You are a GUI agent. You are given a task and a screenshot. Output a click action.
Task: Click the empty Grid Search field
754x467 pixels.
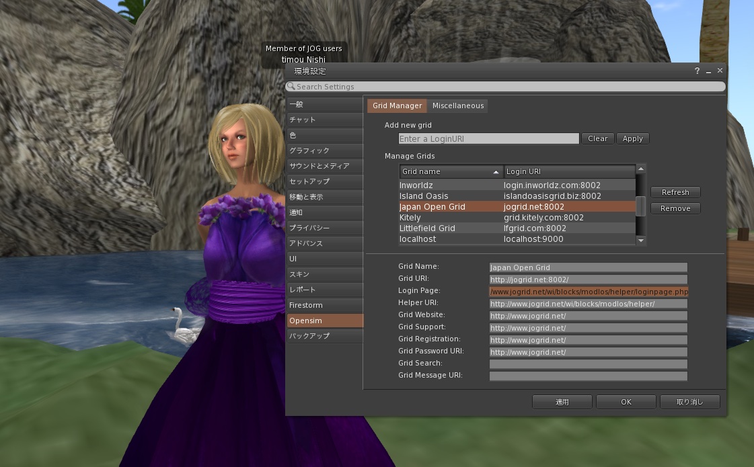(588, 364)
